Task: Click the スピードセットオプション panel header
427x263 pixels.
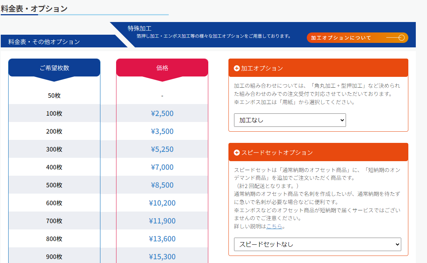Action: [x=318, y=153]
